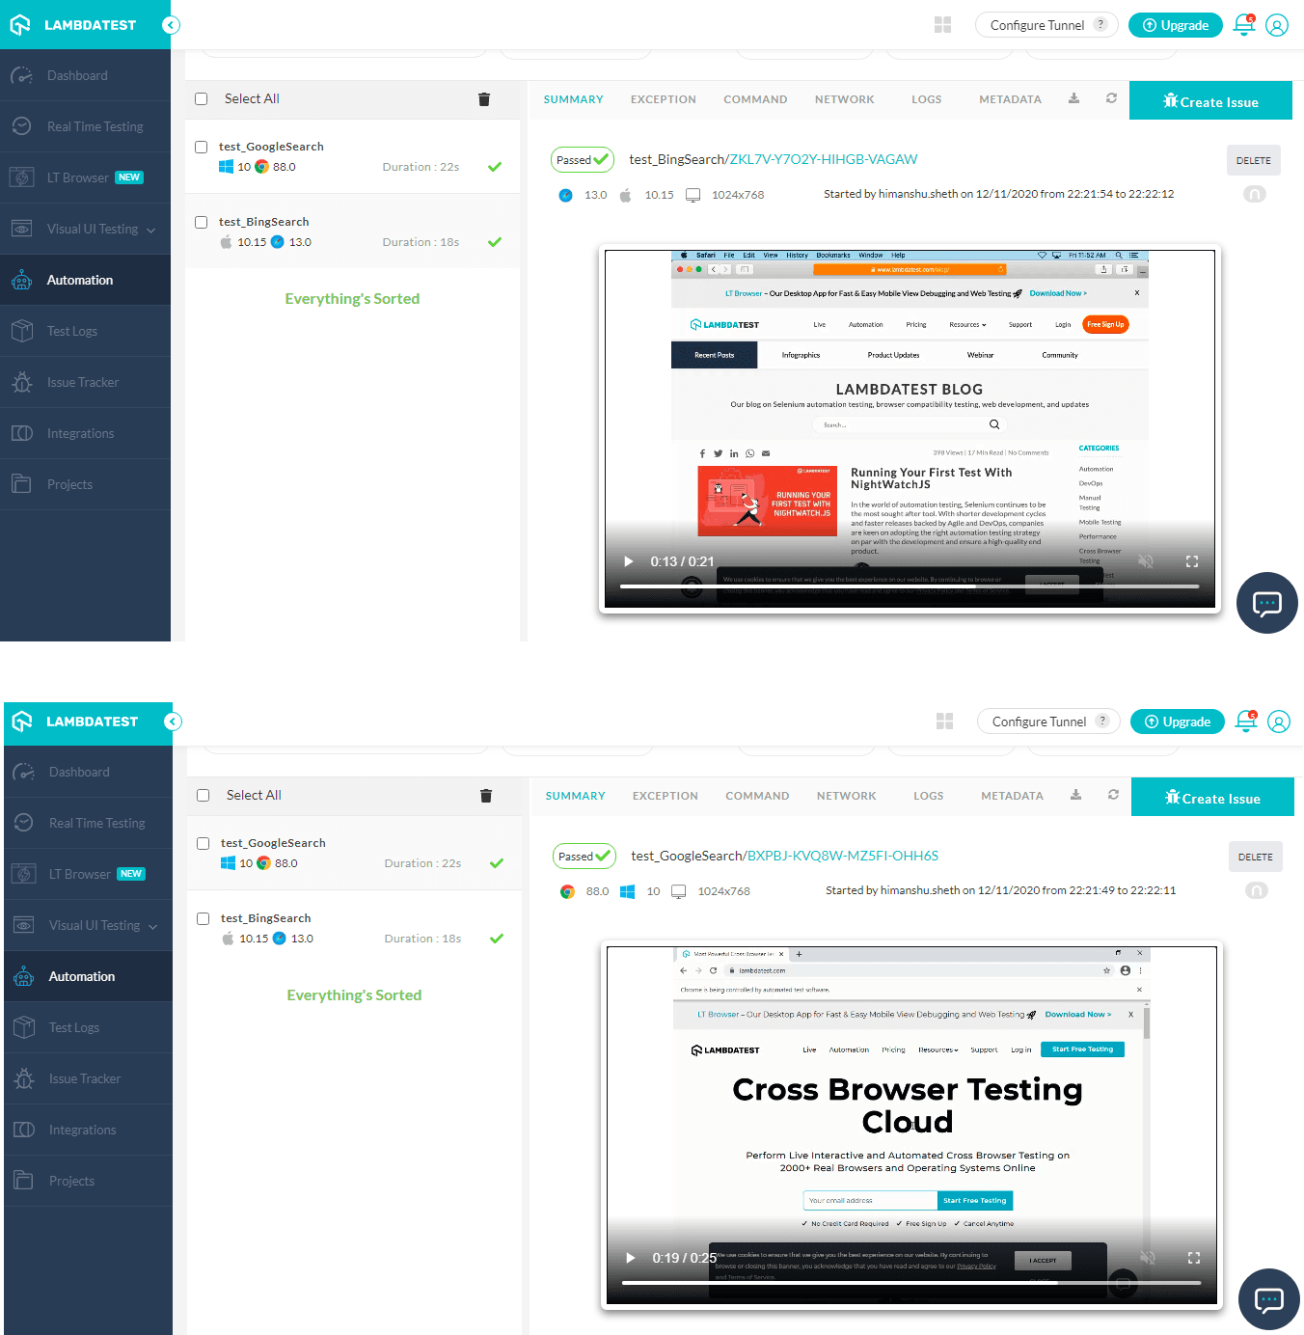
Task: Play the Bing search test video
Action: tap(629, 561)
